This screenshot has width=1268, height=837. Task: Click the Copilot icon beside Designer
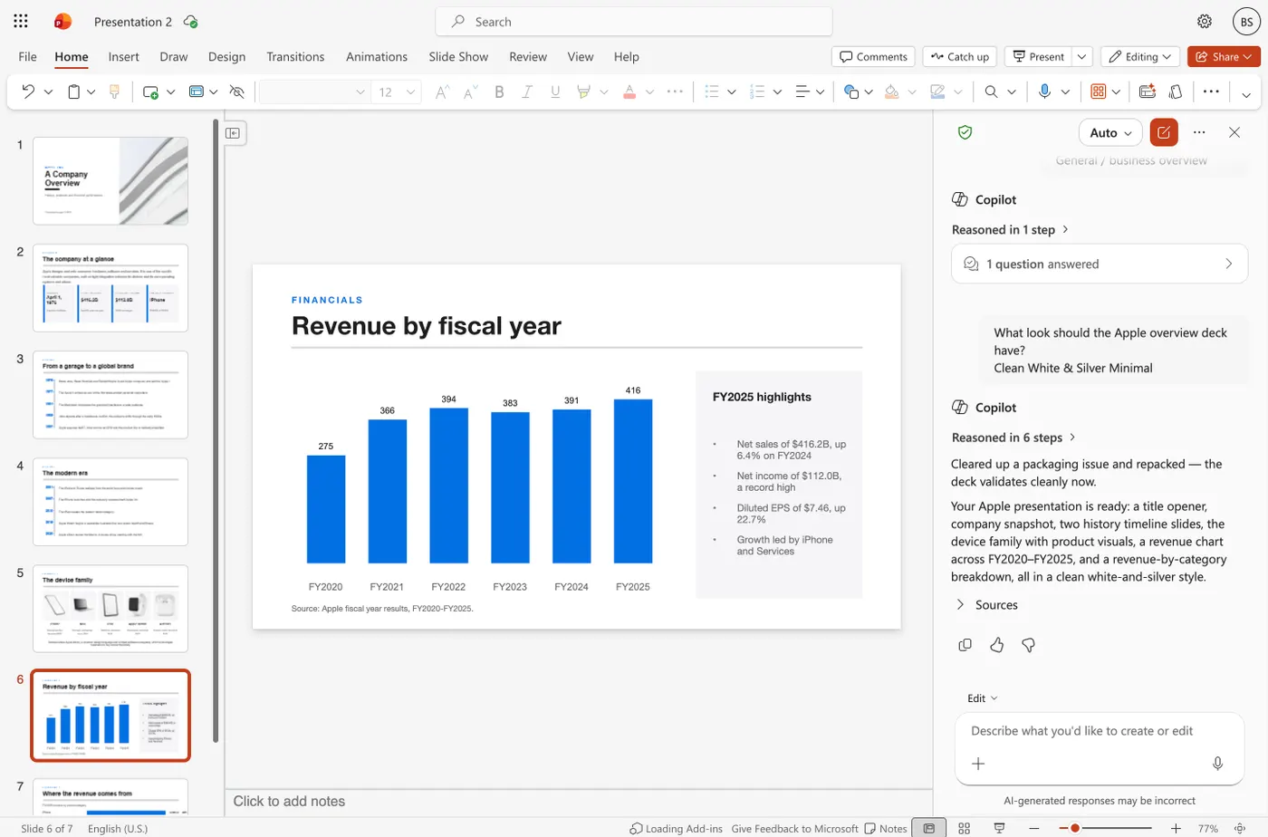(x=1176, y=91)
